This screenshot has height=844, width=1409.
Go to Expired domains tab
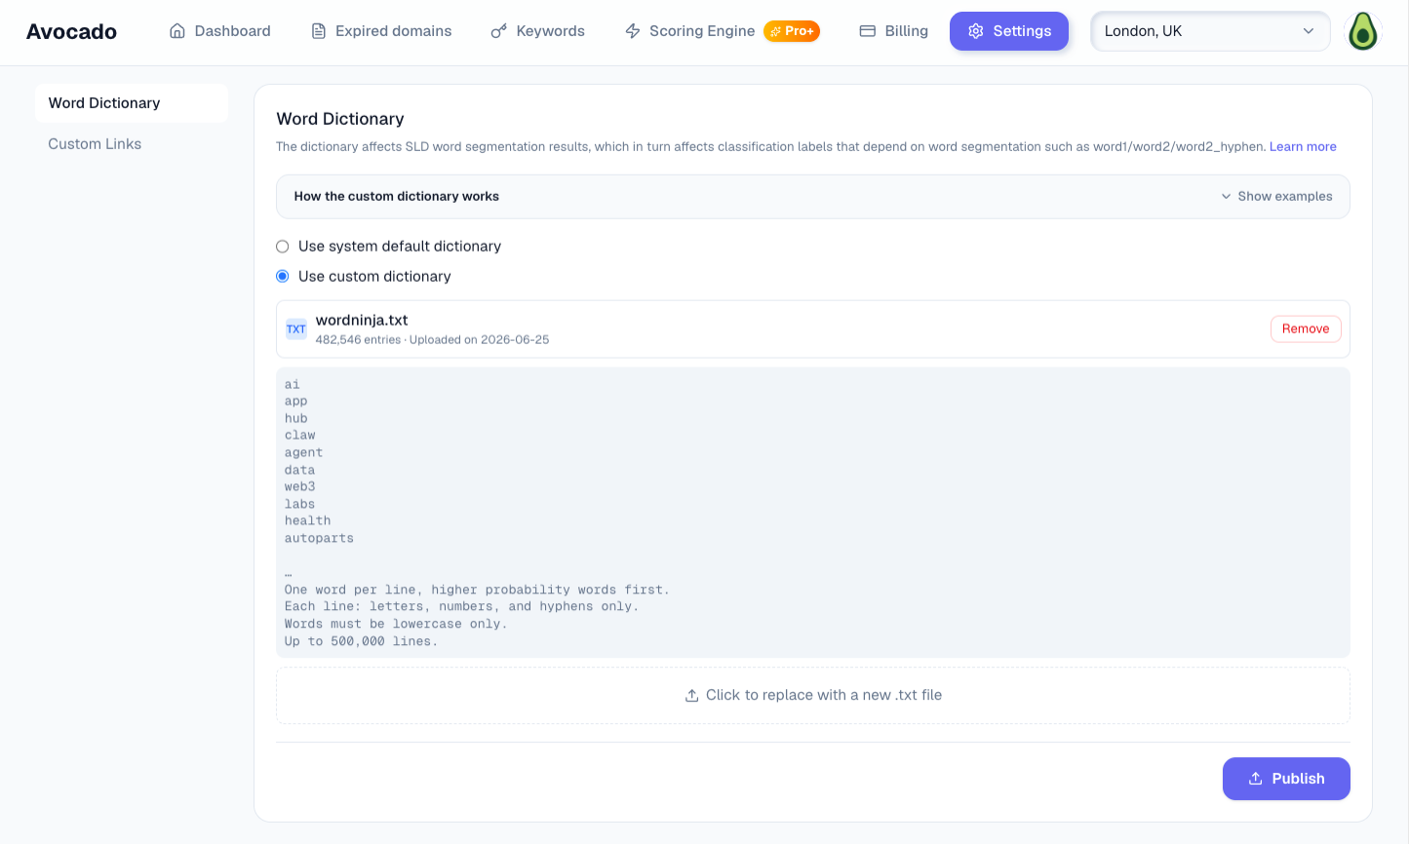click(381, 31)
